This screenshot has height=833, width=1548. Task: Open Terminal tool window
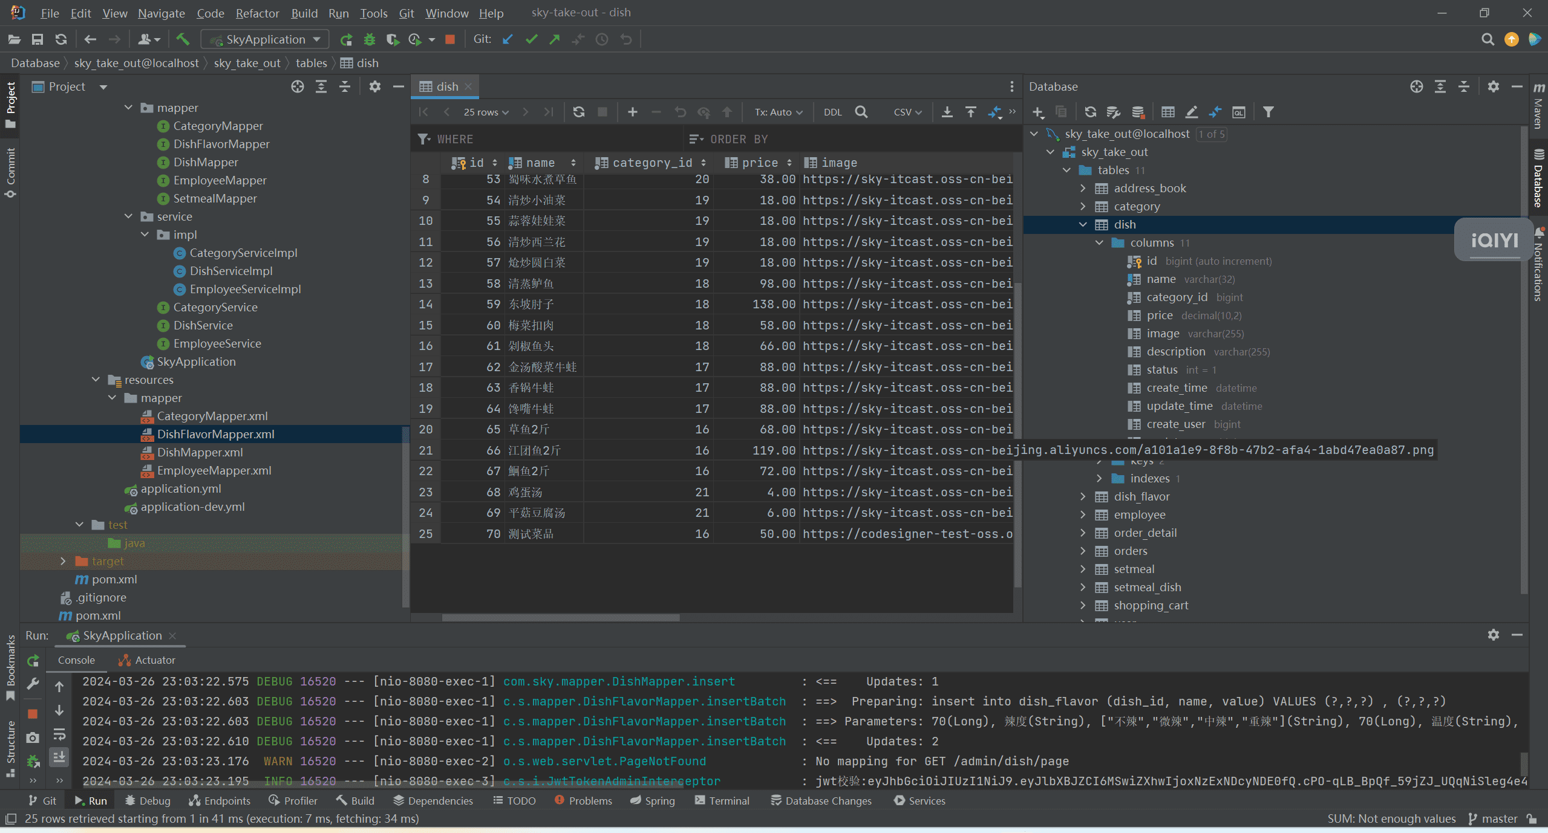pos(722,801)
